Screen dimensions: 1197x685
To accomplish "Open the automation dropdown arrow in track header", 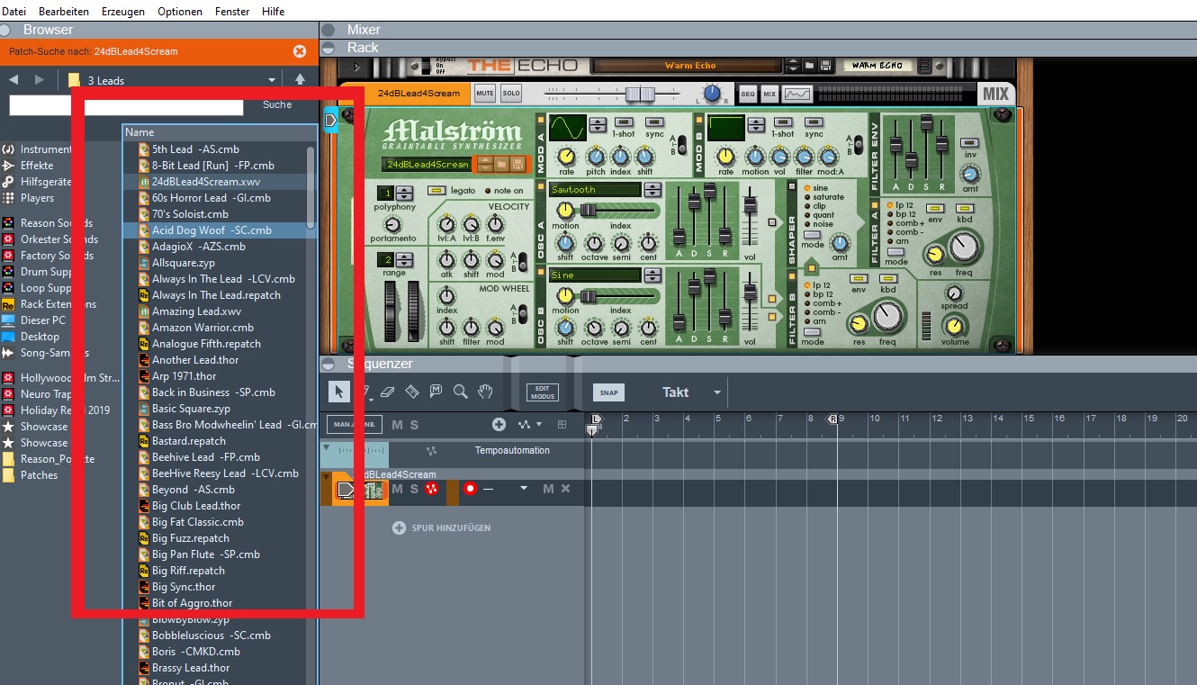I will (540, 424).
